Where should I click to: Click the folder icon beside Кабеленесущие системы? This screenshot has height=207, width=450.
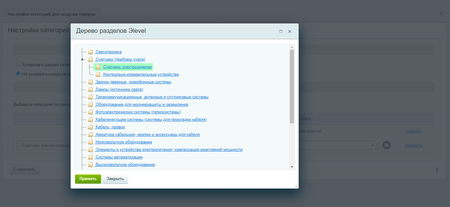pyautogui.click(x=90, y=120)
